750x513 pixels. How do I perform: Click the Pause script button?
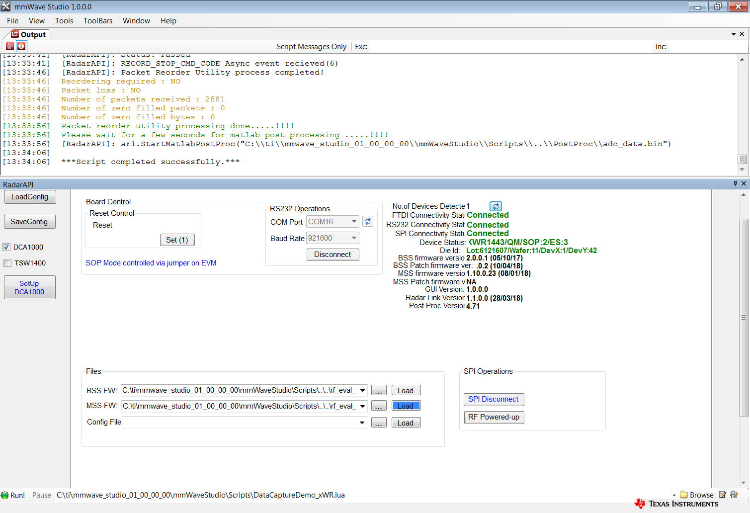42,495
